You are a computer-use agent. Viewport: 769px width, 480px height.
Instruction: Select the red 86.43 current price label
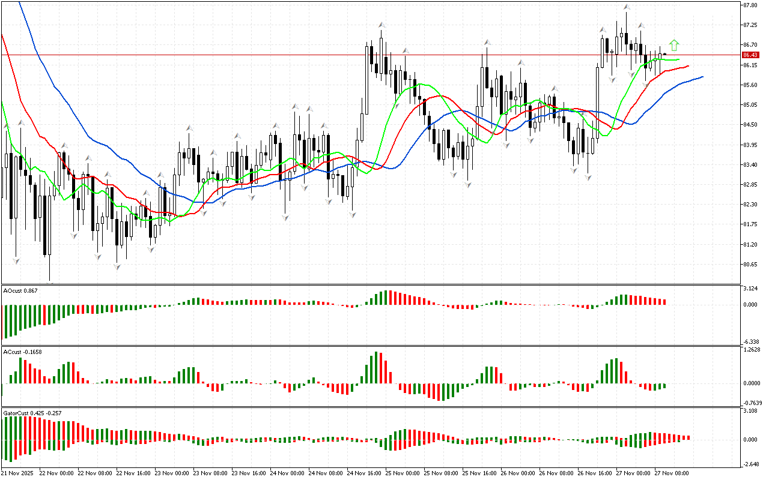(750, 55)
